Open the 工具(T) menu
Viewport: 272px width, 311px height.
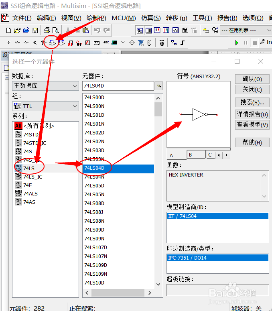tap(202, 18)
